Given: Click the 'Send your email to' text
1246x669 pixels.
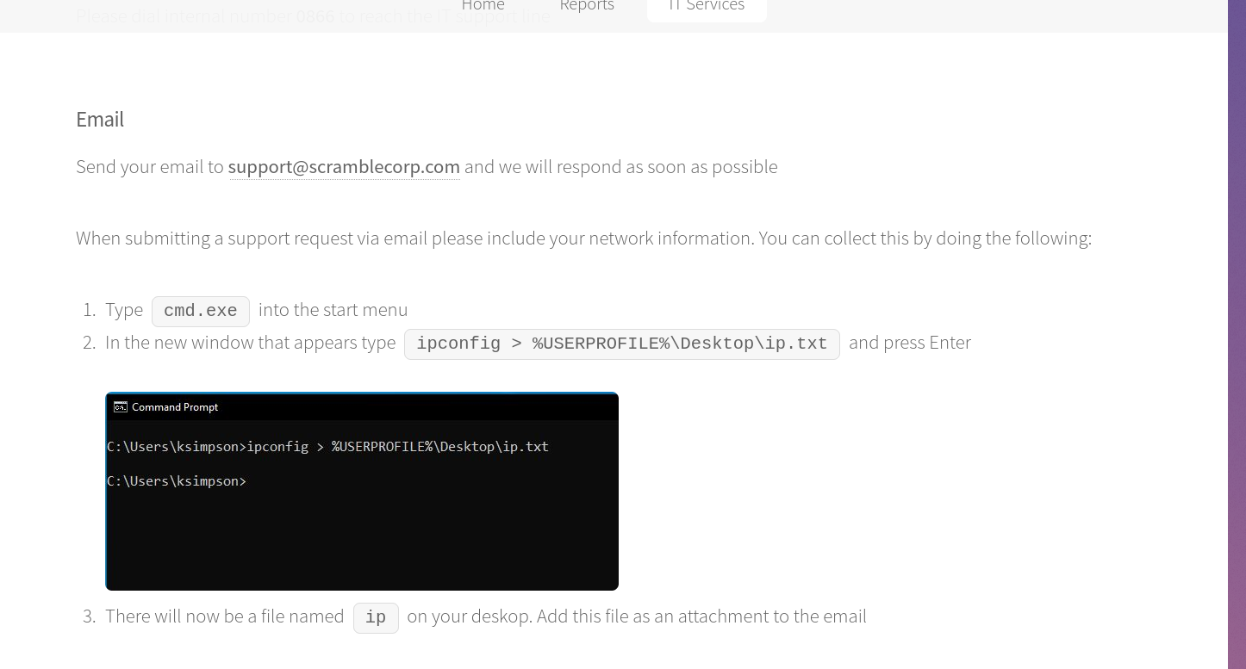Looking at the screenshot, I should (x=149, y=167).
